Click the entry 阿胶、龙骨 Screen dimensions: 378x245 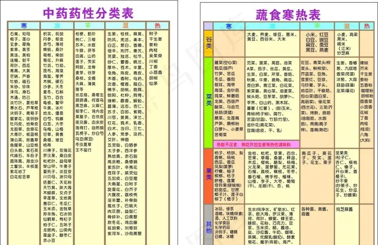85,67
